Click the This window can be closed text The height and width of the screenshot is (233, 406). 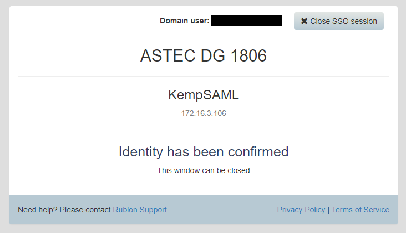[204, 170]
